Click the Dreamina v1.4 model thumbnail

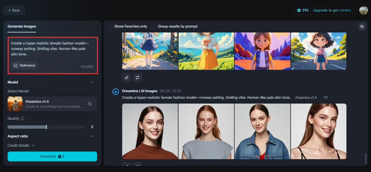pyautogui.click(x=15, y=104)
